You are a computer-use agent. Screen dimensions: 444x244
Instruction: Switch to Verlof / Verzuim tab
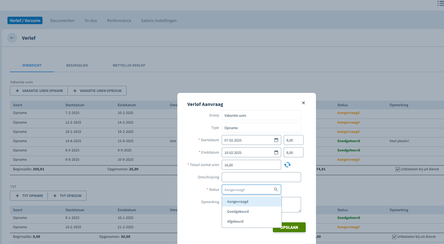pos(25,20)
